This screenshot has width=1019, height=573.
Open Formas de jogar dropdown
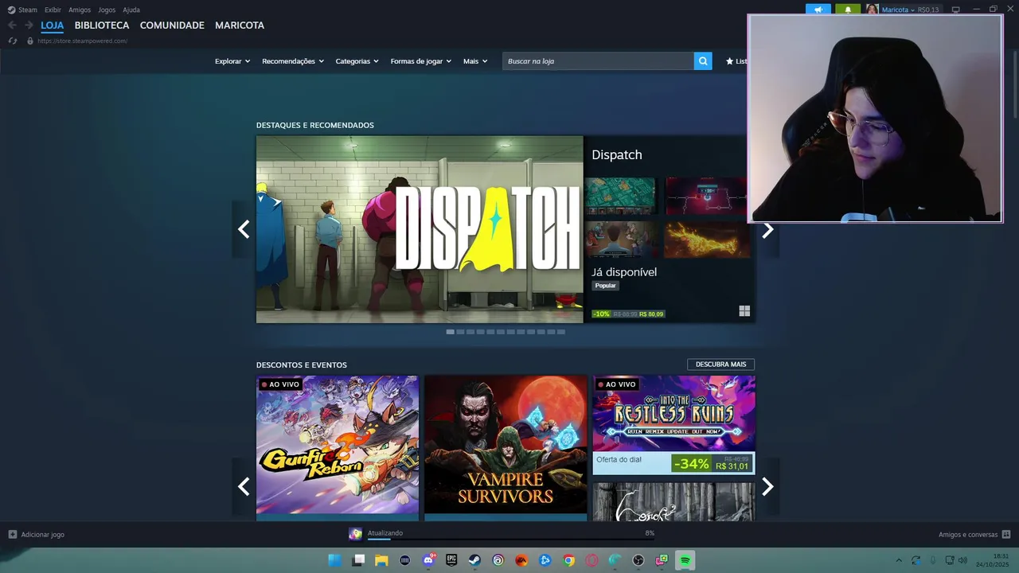coord(421,61)
